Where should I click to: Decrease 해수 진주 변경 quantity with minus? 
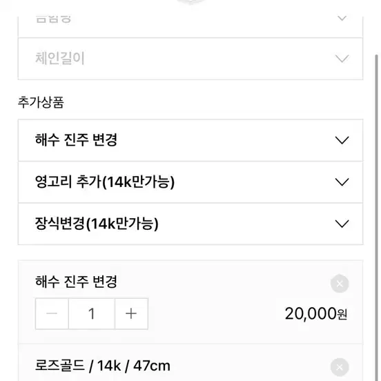point(52,313)
